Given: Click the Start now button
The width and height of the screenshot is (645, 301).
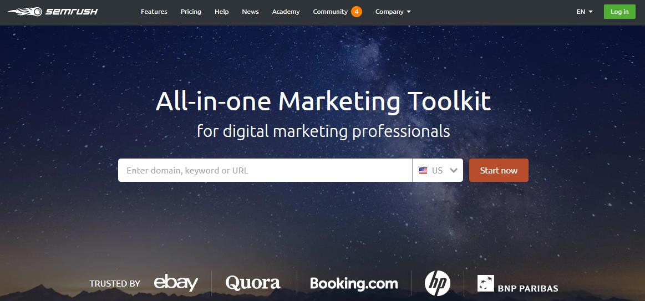Looking at the screenshot, I should [499, 170].
